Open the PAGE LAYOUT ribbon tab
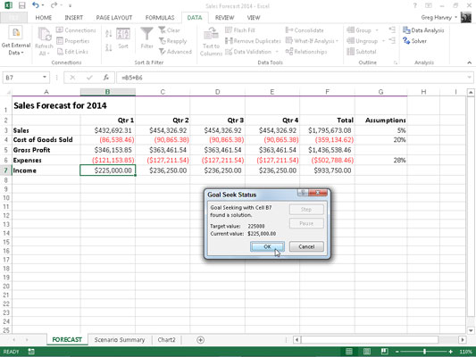 [114, 18]
